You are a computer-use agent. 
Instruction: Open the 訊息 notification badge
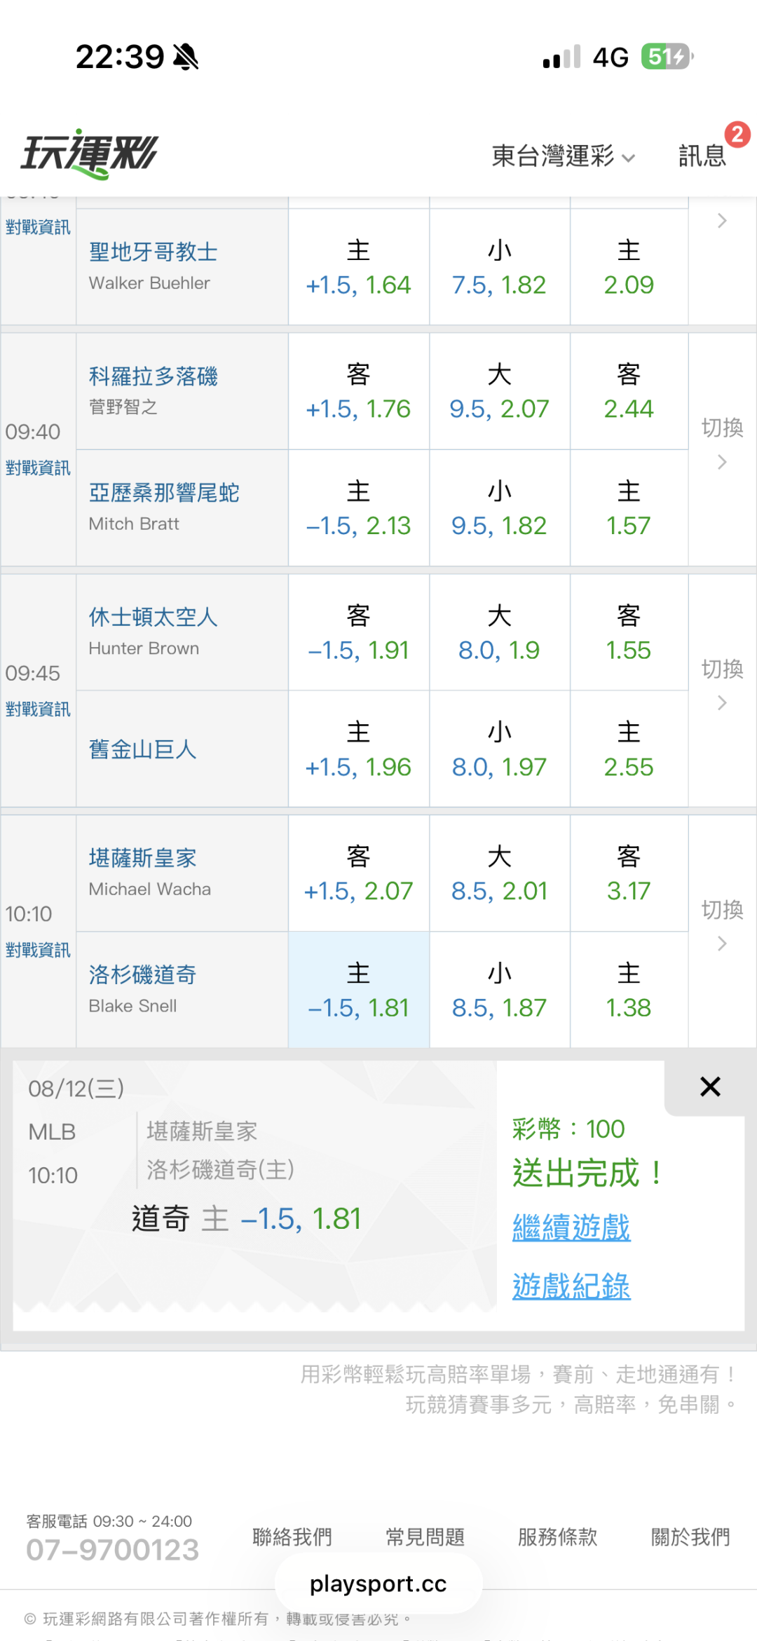(x=737, y=135)
